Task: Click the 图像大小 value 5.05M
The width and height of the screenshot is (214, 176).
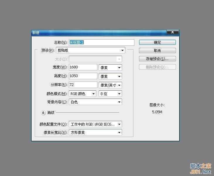Action: click(x=157, y=112)
